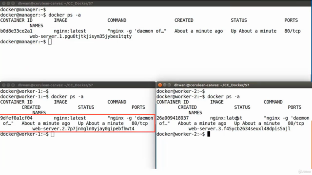Click name web-server.1.pgu6tjtkjisym35jybex1tqty
This screenshot has width=312, height=175.
coord(80,36)
